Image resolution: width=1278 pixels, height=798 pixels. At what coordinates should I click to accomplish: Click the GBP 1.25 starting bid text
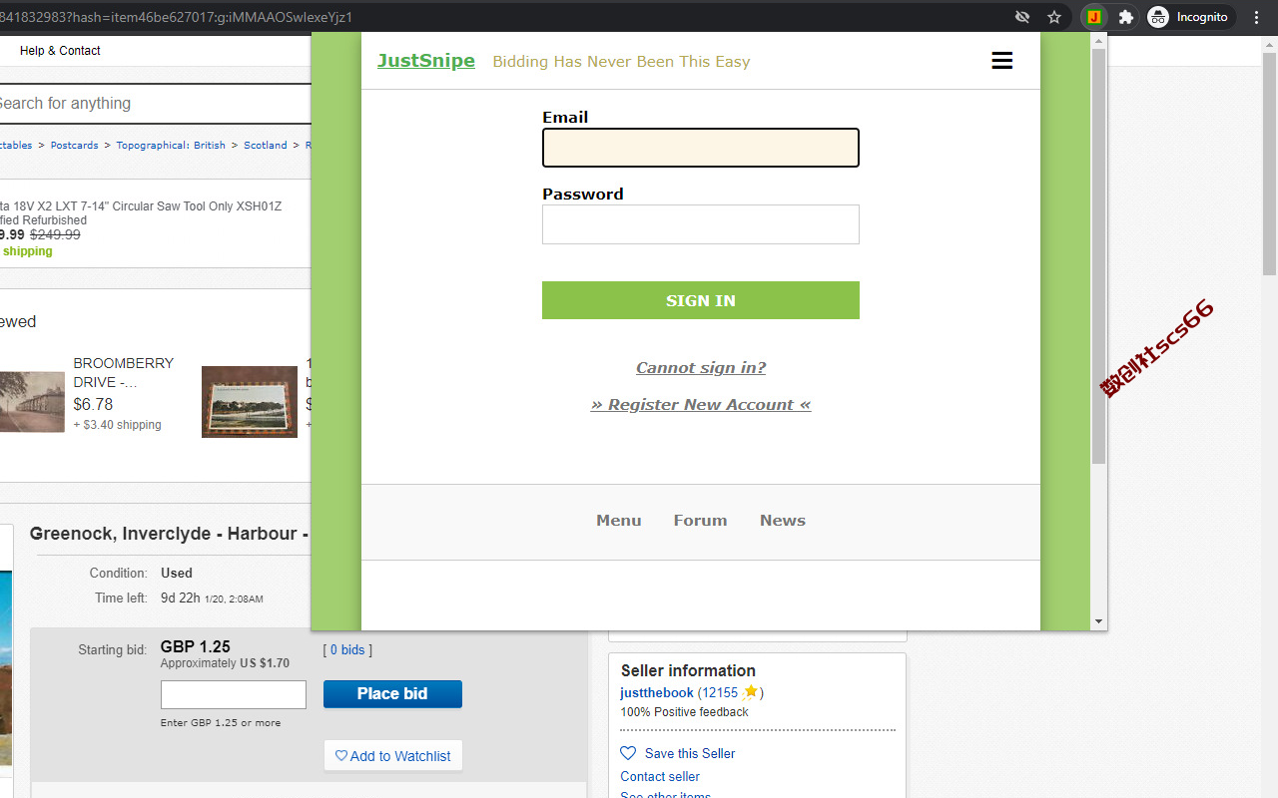(196, 646)
